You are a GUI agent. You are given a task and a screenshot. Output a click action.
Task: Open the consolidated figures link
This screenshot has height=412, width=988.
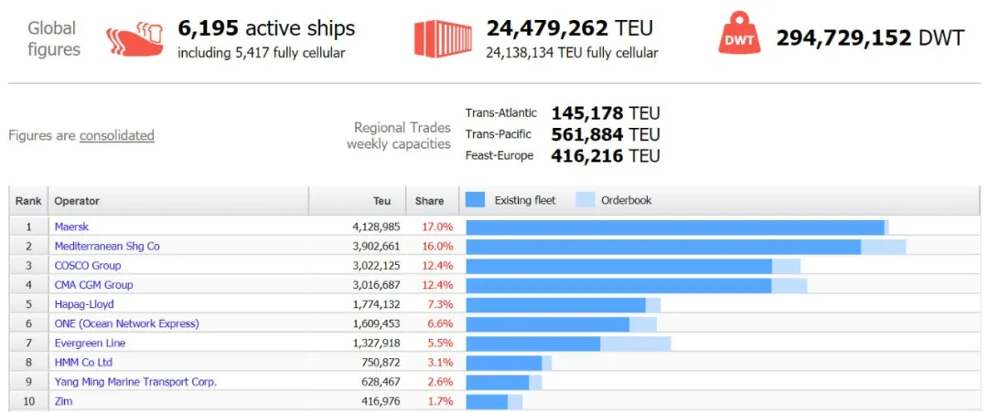point(116,135)
